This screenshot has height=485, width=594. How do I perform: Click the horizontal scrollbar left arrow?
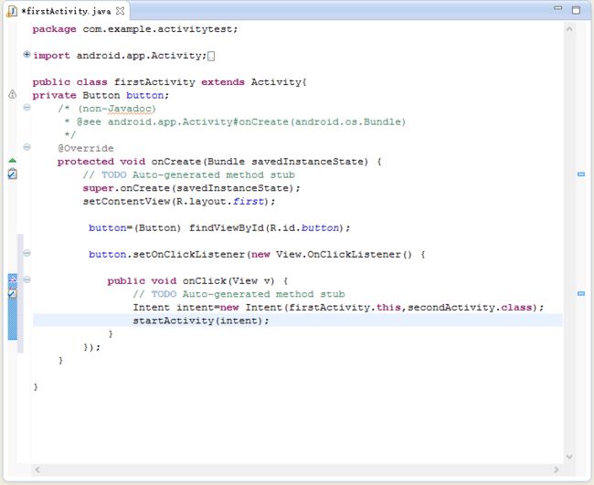coord(37,469)
